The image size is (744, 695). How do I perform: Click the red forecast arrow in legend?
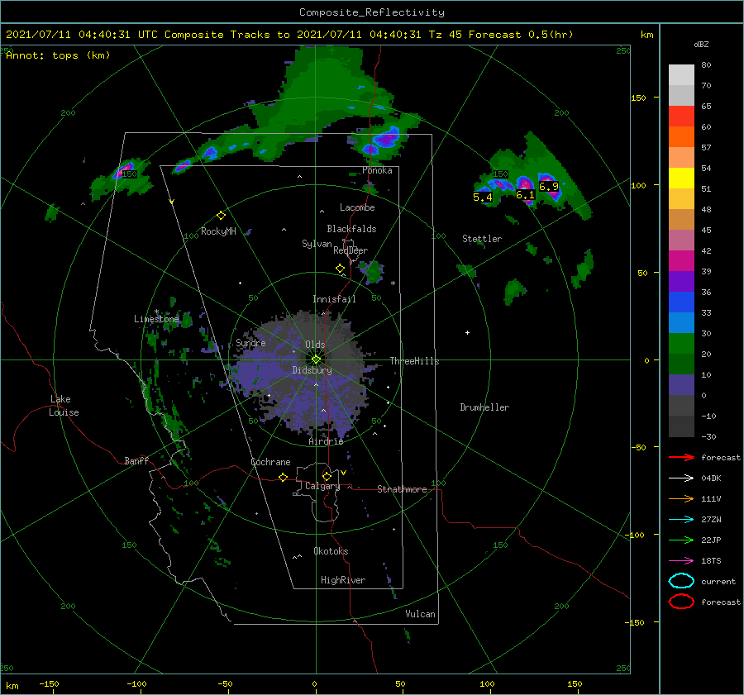[681, 457]
